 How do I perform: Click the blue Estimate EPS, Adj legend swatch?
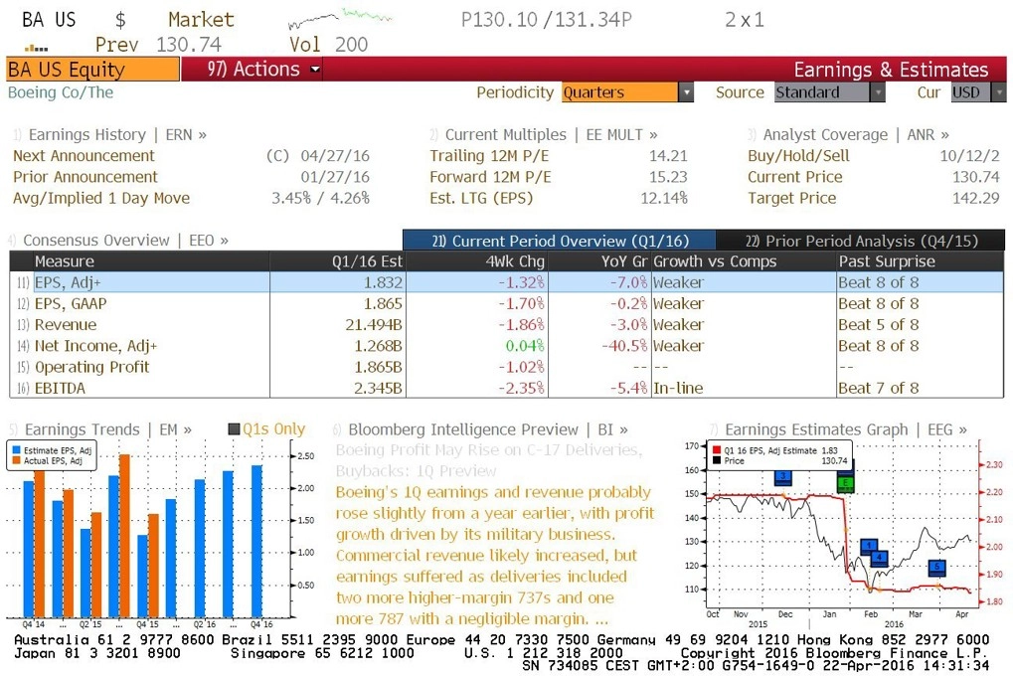pyautogui.click(x=16, y=450)
